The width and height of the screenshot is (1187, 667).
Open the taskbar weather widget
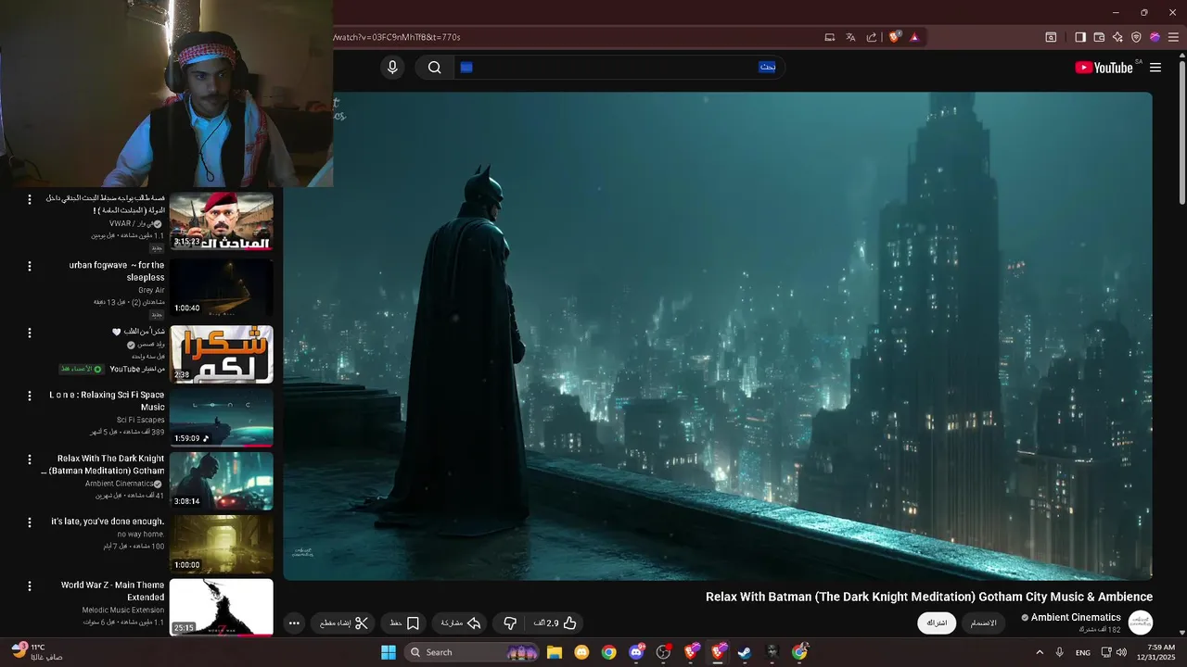point(36,652)
